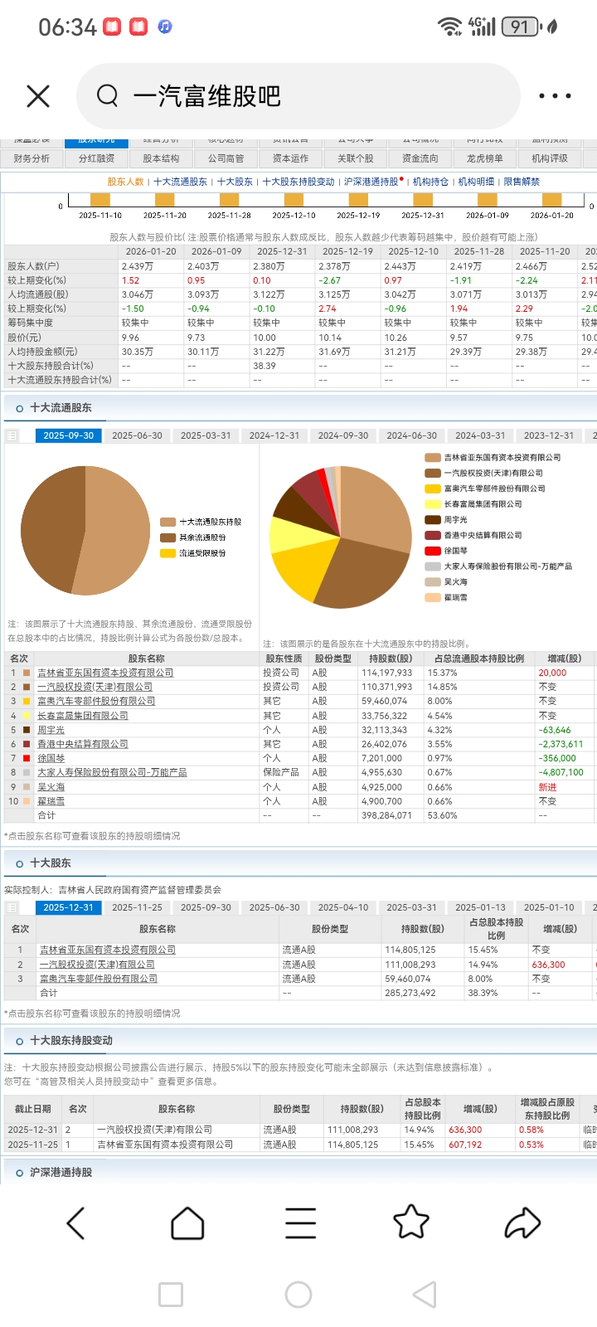Viewport: 597px width, 1327px height.
Task: Click the 十大流通股东 section circle icon
Action: (x=19, y=408)
